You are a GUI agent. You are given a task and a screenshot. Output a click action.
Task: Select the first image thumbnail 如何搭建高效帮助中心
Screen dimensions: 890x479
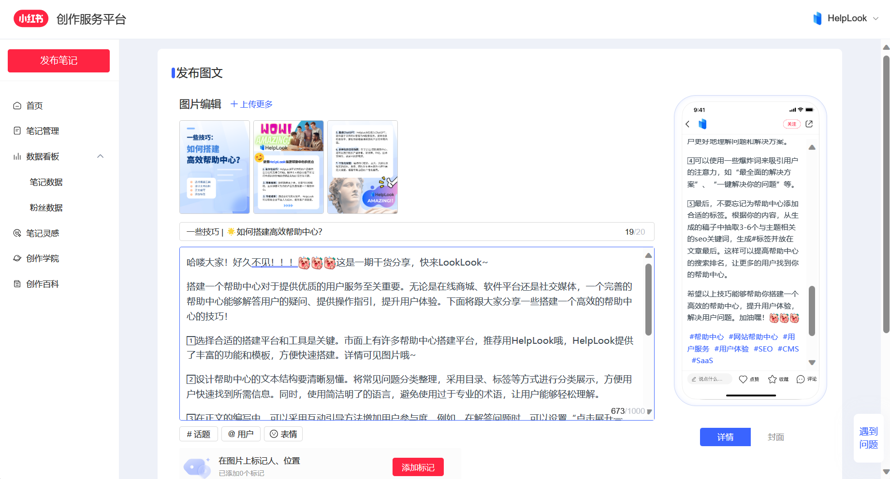(215, 167)
